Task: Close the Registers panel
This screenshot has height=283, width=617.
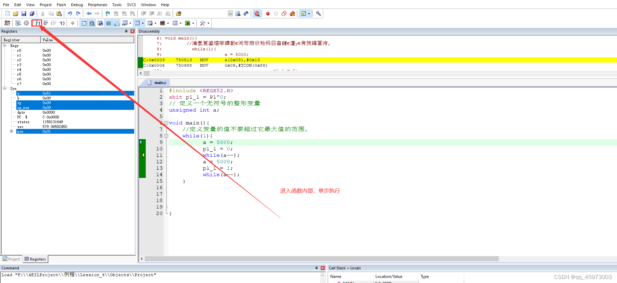Action: (x=133, y=31)
